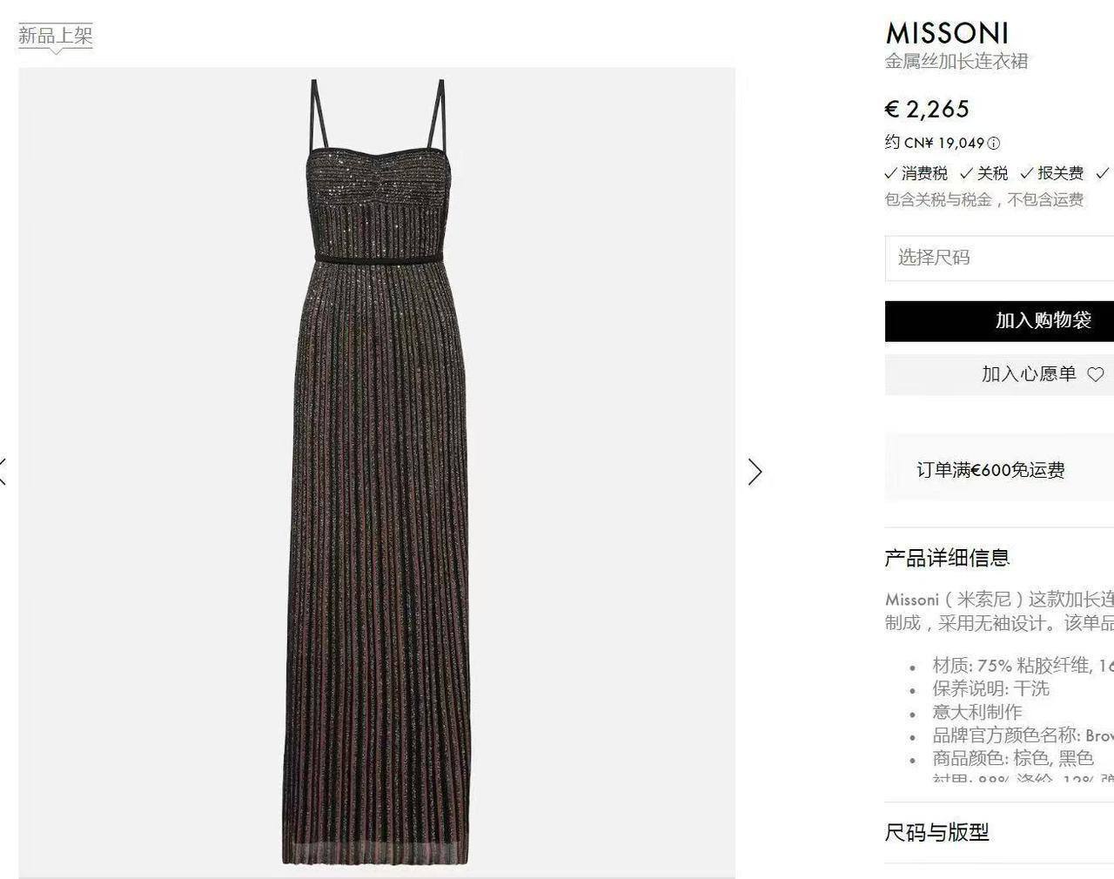
Task: Click the 金属丝加长连衣裙 product title
Action: 956,62
